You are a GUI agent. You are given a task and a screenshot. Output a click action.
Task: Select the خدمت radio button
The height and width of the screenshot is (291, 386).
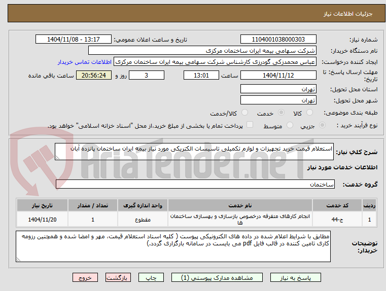point(281,113)
